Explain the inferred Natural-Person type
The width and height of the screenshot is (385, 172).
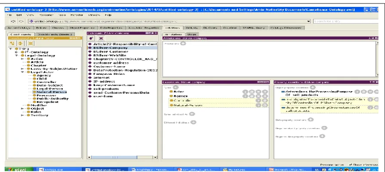click(x=258, y=105)
